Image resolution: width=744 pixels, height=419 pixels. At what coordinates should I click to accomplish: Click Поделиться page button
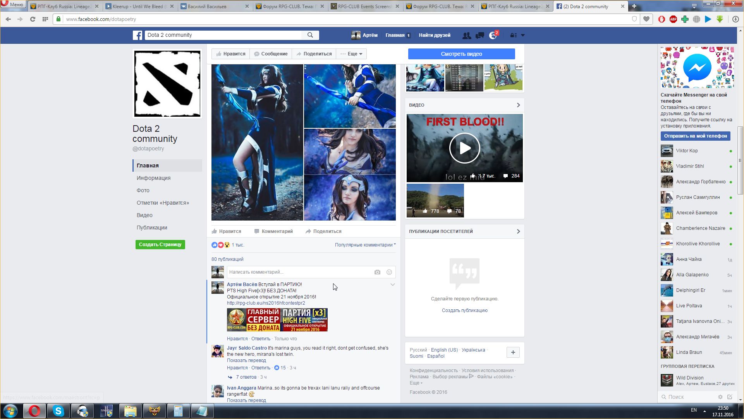point(314,54)
